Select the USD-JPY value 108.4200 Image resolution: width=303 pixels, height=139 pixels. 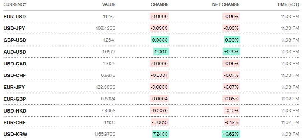pos(106,28)
